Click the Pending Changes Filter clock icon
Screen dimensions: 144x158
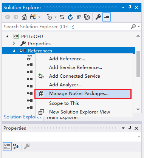[x=50, y=17]
